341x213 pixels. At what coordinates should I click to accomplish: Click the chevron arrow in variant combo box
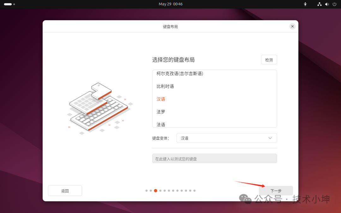coord(270,138)
